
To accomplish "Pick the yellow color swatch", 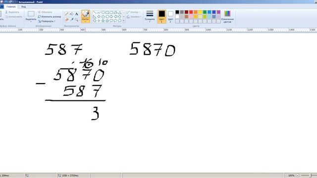I will coord(200,12).
